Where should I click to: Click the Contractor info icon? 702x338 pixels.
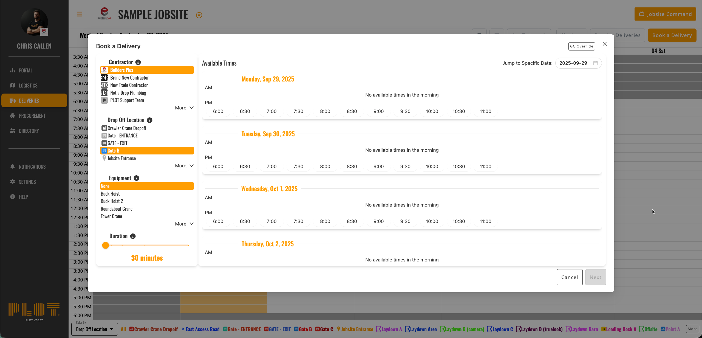(x=138, y=62)
